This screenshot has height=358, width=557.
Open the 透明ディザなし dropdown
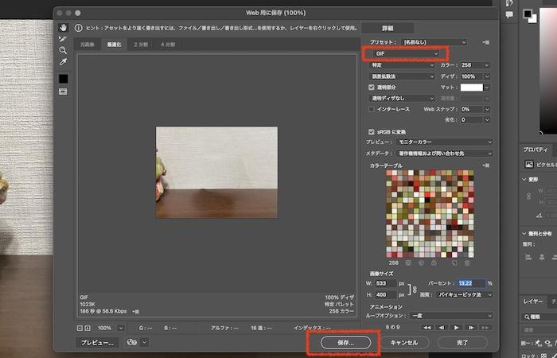402,99
